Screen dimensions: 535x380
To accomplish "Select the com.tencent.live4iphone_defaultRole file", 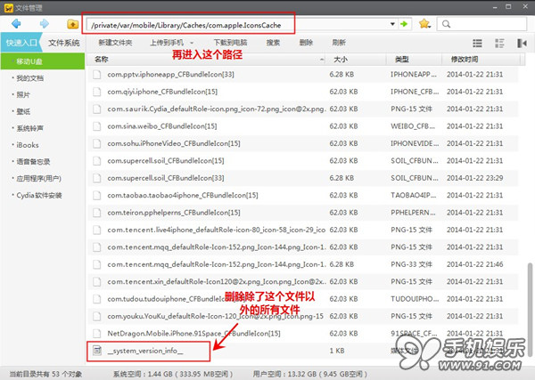I will tap(303, 230).
